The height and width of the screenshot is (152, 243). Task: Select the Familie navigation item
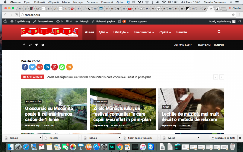tap(182, 32)
